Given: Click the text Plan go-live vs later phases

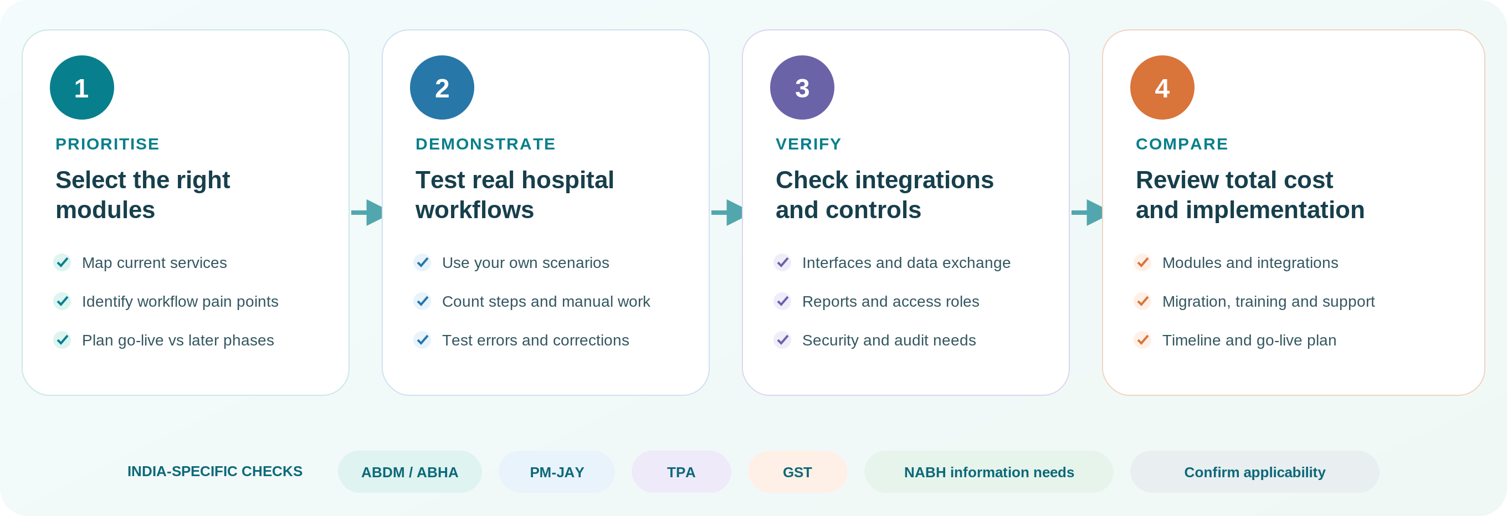Looking at the screenshot, I should [178, 340].
